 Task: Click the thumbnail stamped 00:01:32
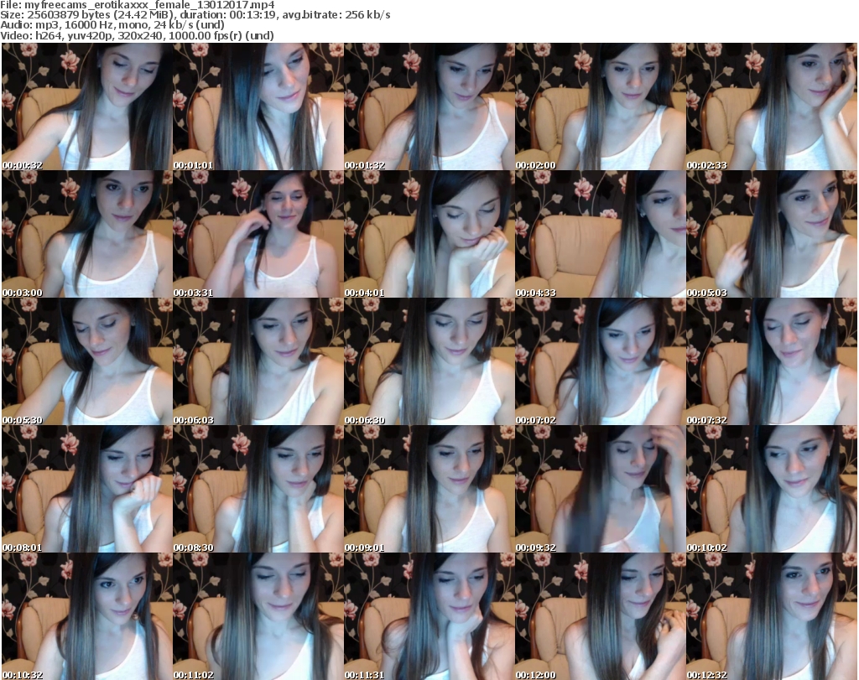point(429,106)
